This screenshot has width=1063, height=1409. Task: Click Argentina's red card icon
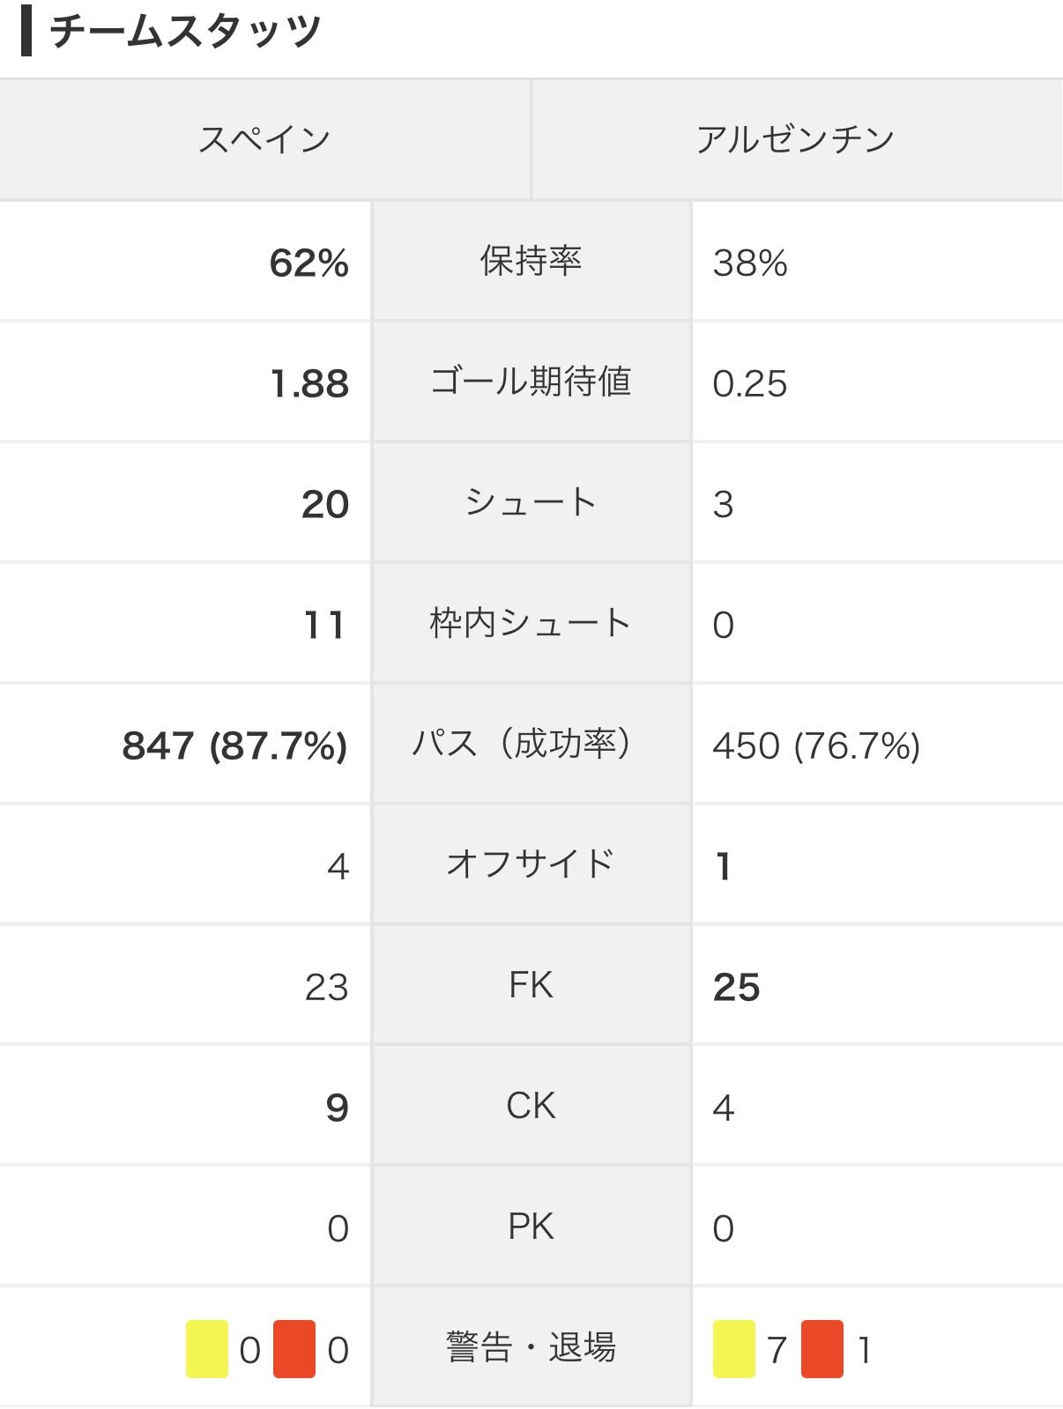pos(822,1348)
